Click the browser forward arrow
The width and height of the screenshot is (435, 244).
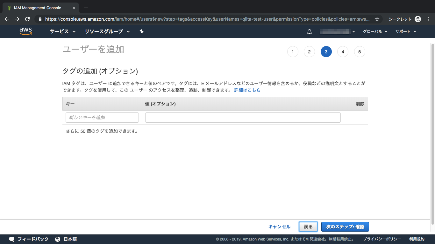(x=17, y=19)
